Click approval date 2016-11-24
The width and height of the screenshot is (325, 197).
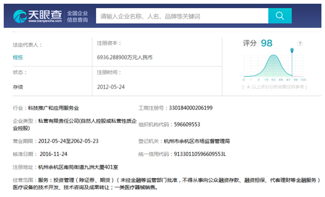(54, 154)
